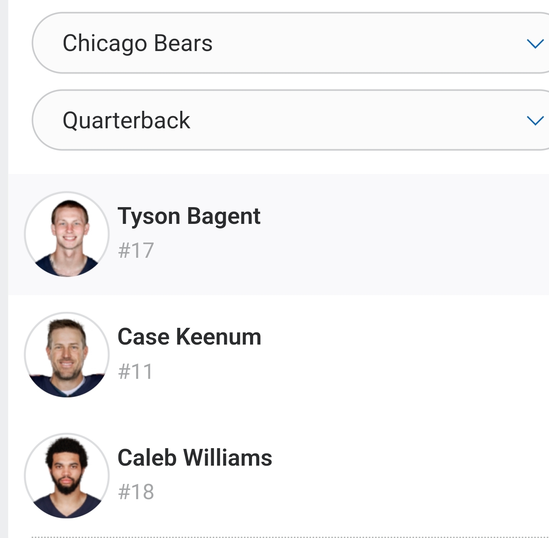
Task: Click the dotted divider below Caleb Williams
Action: [290, 537]
